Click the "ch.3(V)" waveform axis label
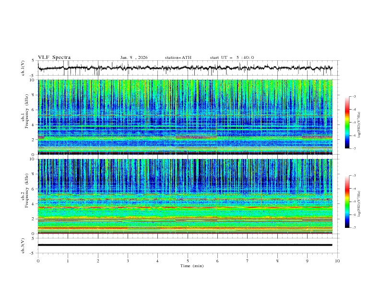This screenshot has width=380, height=293. click(x=23, y=246)
